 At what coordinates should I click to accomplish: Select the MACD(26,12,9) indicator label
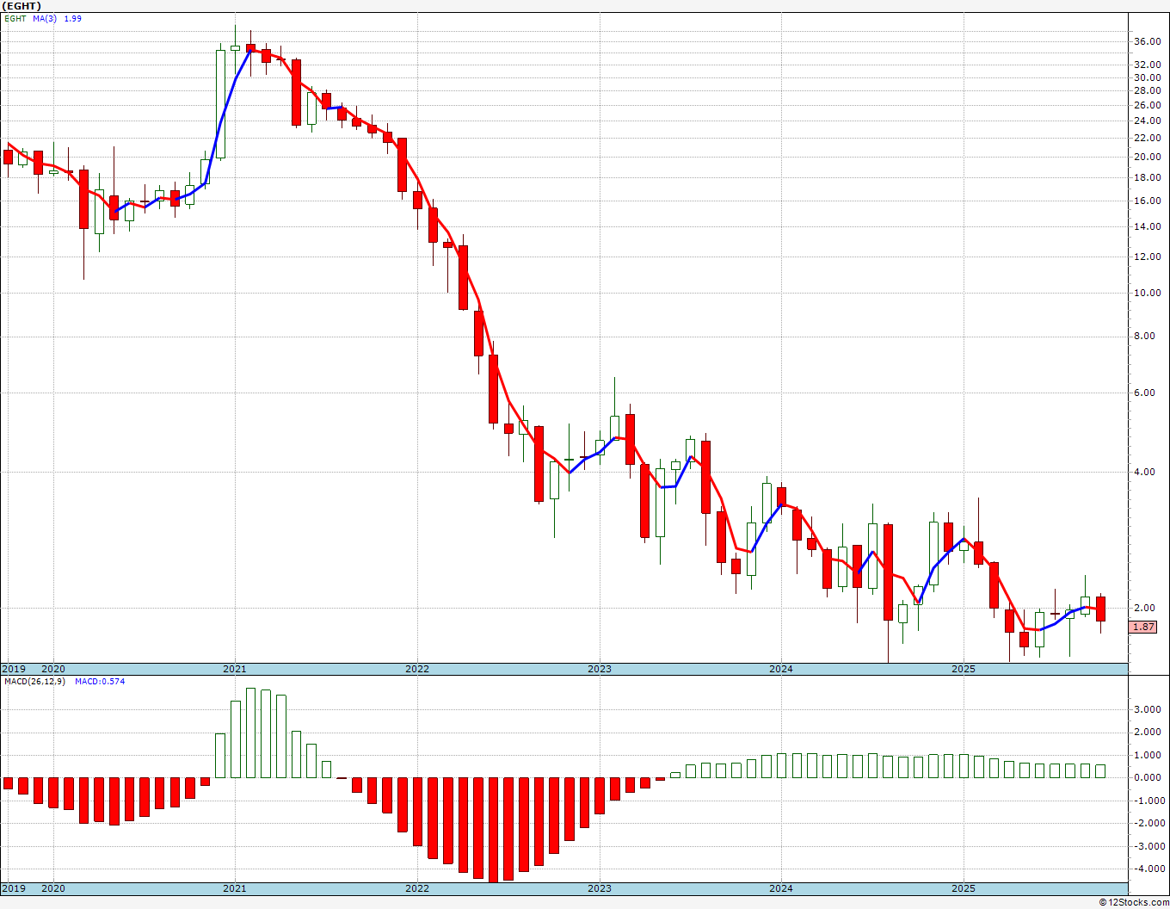point(35,682)
